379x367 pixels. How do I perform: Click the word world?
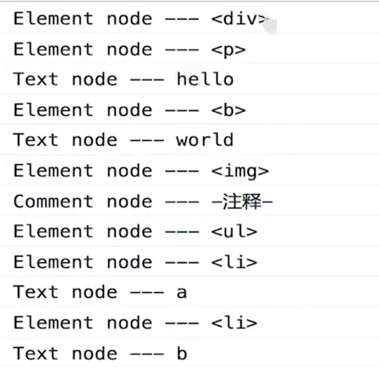205,140
